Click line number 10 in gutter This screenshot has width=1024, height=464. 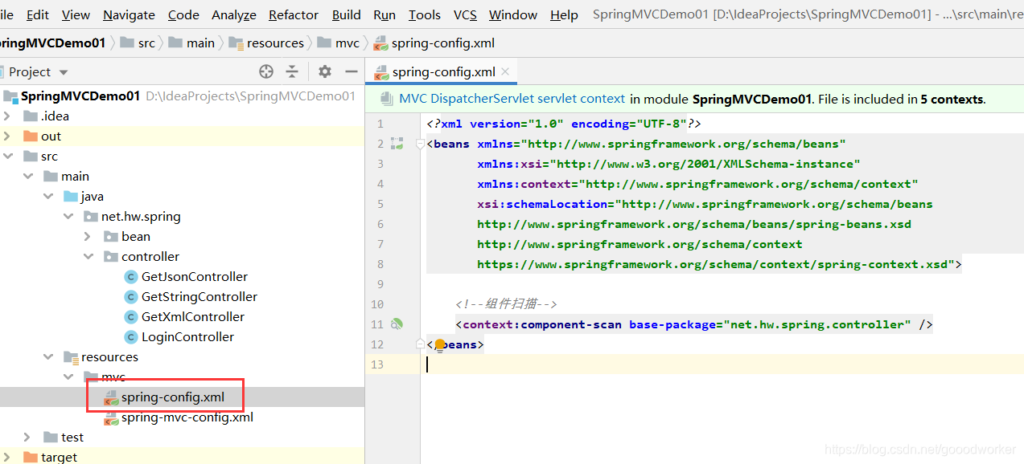(377, 304)
